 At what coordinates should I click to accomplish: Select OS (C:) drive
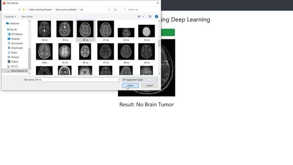tap(13, 66)
